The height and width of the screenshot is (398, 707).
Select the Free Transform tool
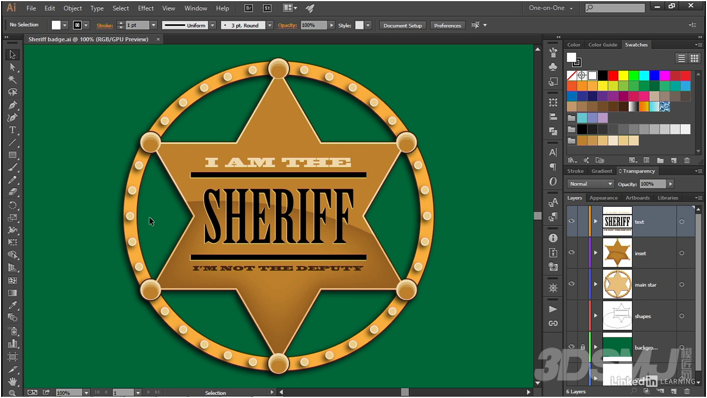[x=12, y=242]
